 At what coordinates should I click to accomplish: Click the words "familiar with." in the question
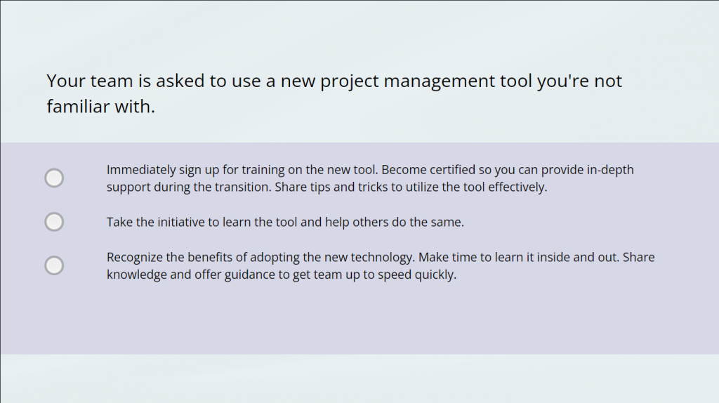click(x=100, y=107)
